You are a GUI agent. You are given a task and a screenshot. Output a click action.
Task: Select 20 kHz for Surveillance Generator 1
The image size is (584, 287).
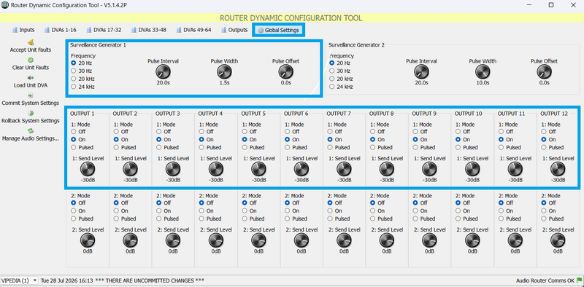[74, 79]
